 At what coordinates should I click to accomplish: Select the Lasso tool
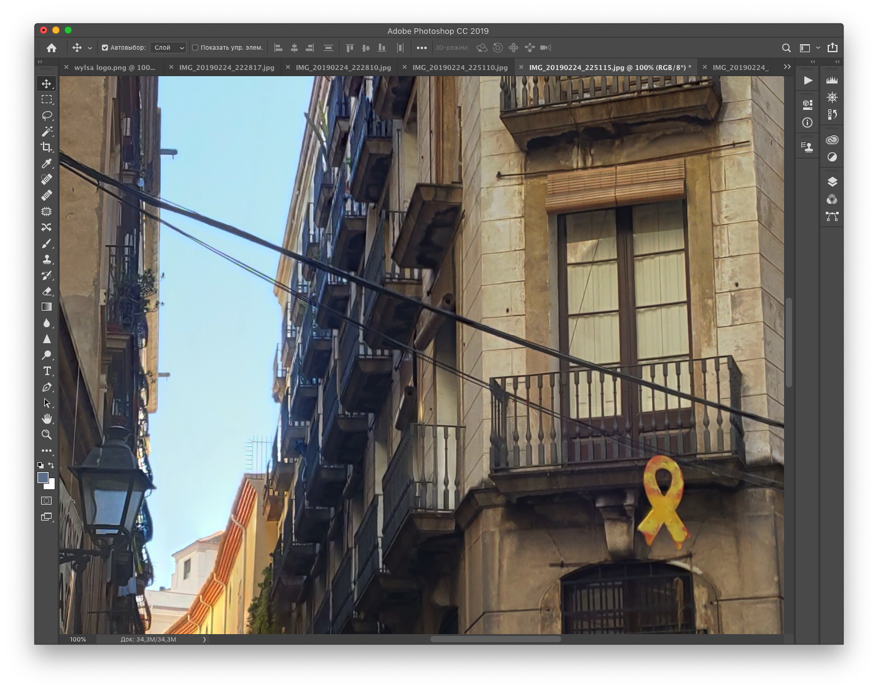(x=47, y=115)
